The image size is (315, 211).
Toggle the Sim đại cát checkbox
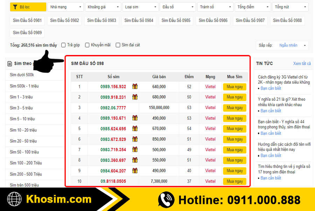tap(118, 45)
